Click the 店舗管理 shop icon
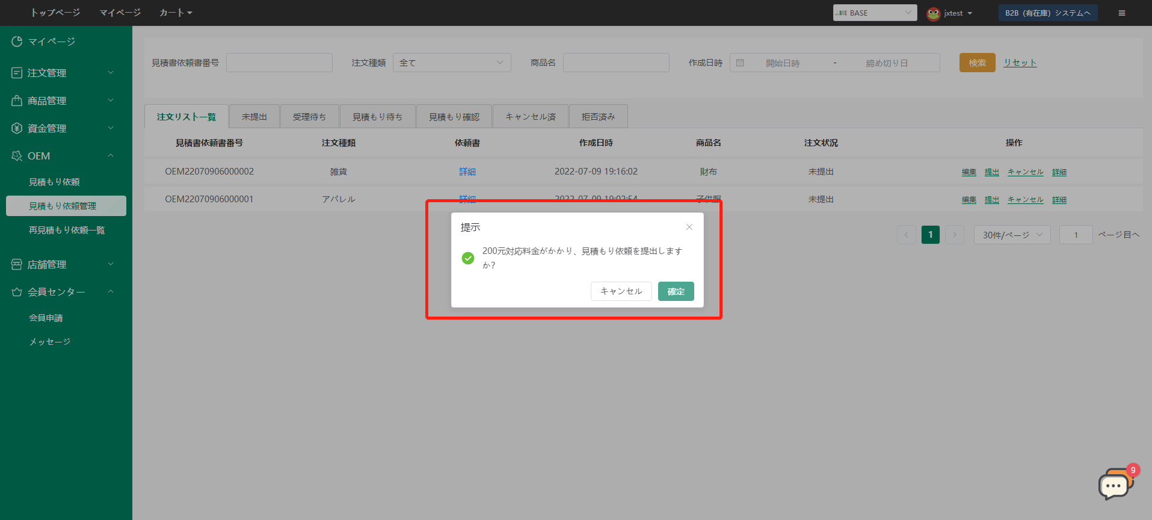The height and width of the screenshot is (520, 1152). (x=17, y=264)
